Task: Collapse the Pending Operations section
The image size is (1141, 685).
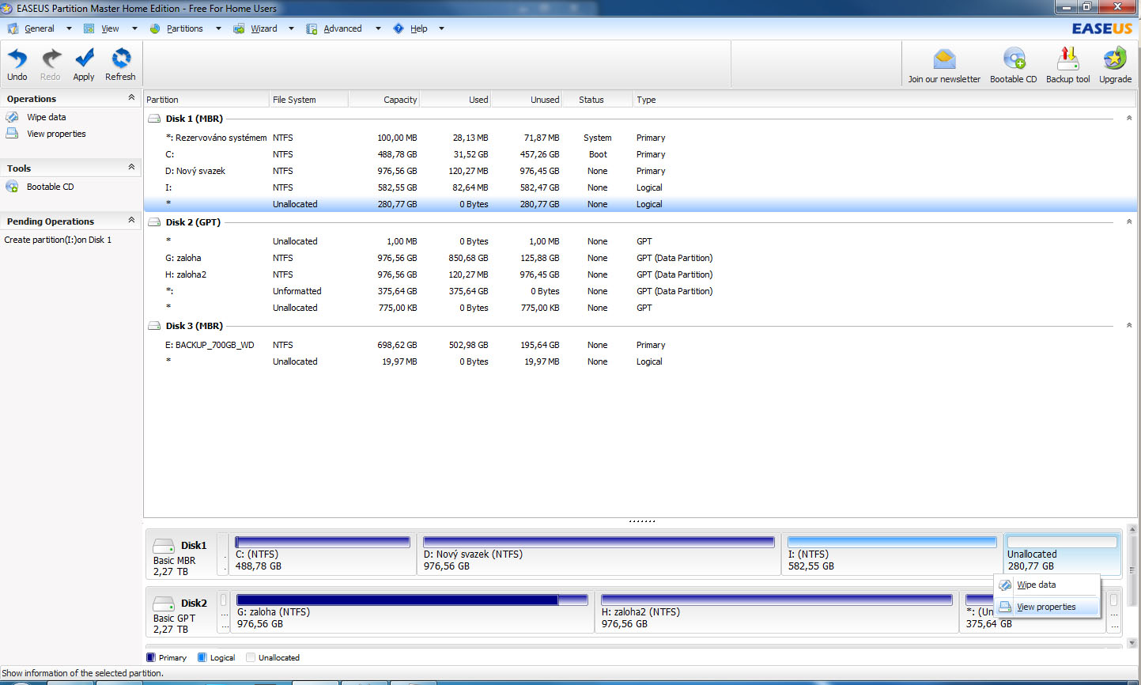Action: click(x=131, y=221)
